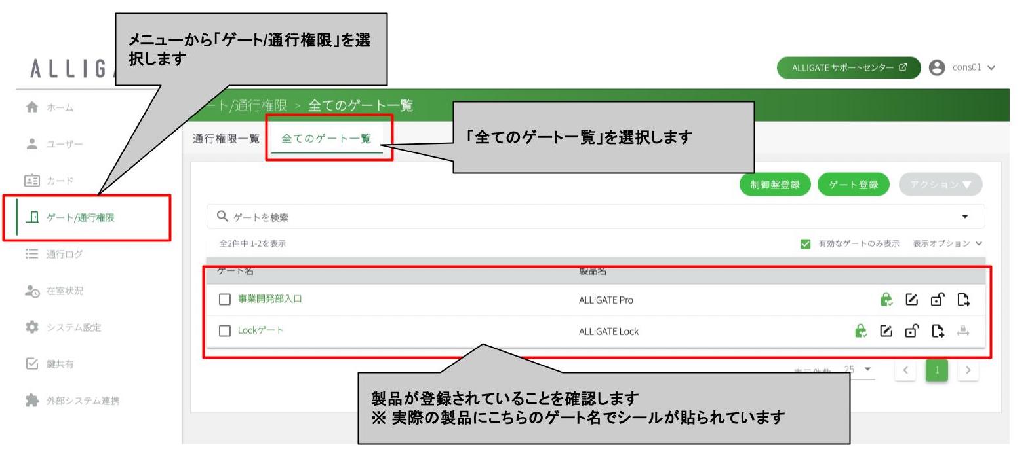Open the 事業開発部入口 gate link

270,299
